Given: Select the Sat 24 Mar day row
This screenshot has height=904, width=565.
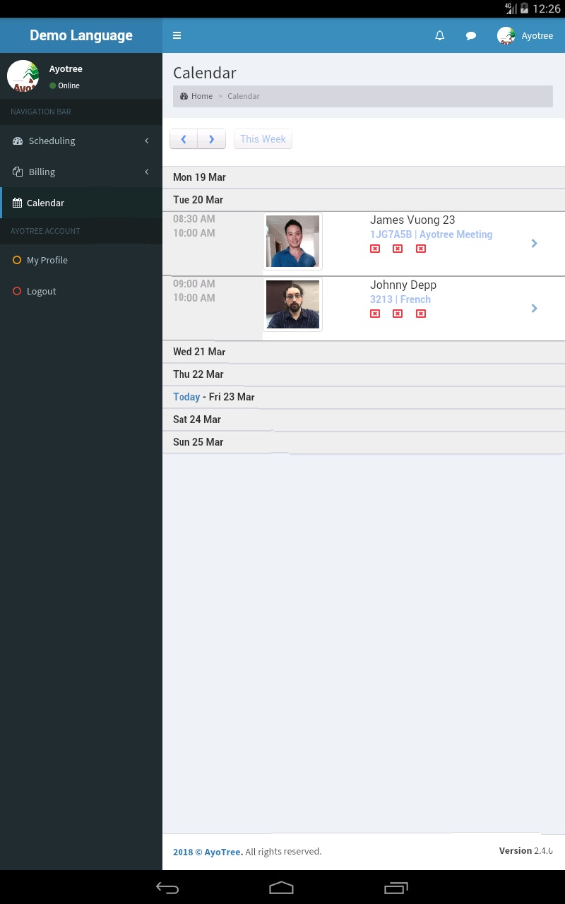Looking at the screenshot, I should coord(364,420).
